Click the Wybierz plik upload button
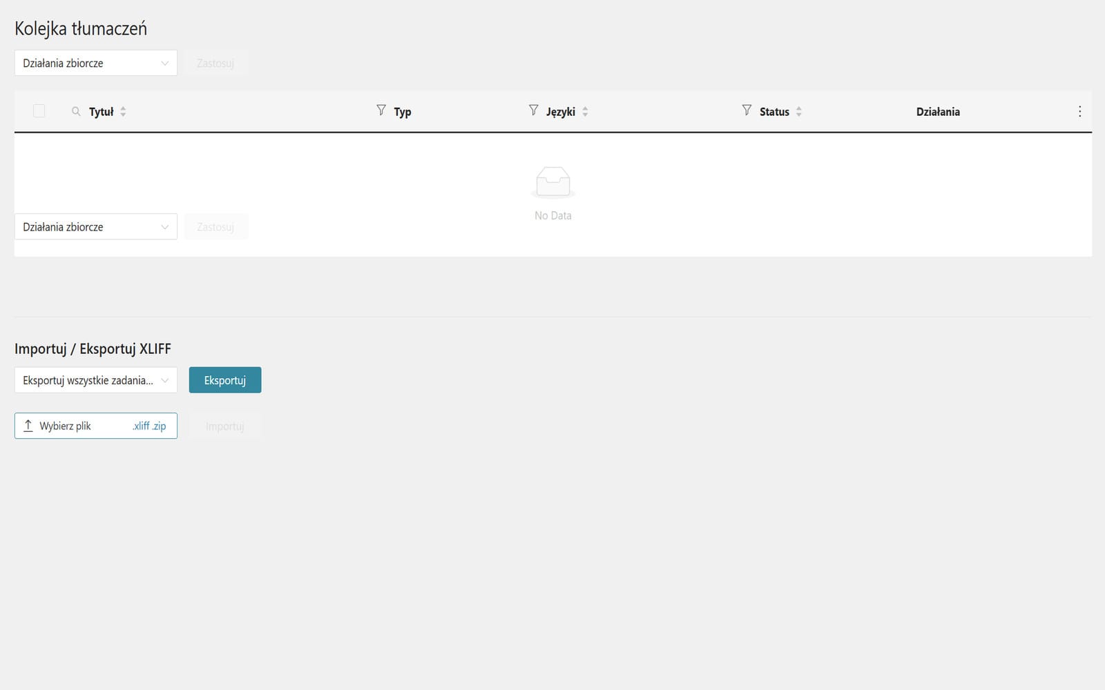Viewport: 1105px width, 690px height. pyautogui.click(x=96, y=426)
